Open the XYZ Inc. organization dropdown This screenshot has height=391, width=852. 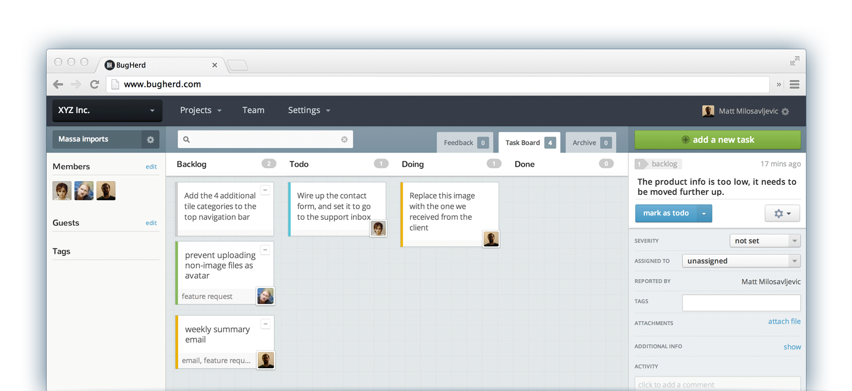(107, 110)
